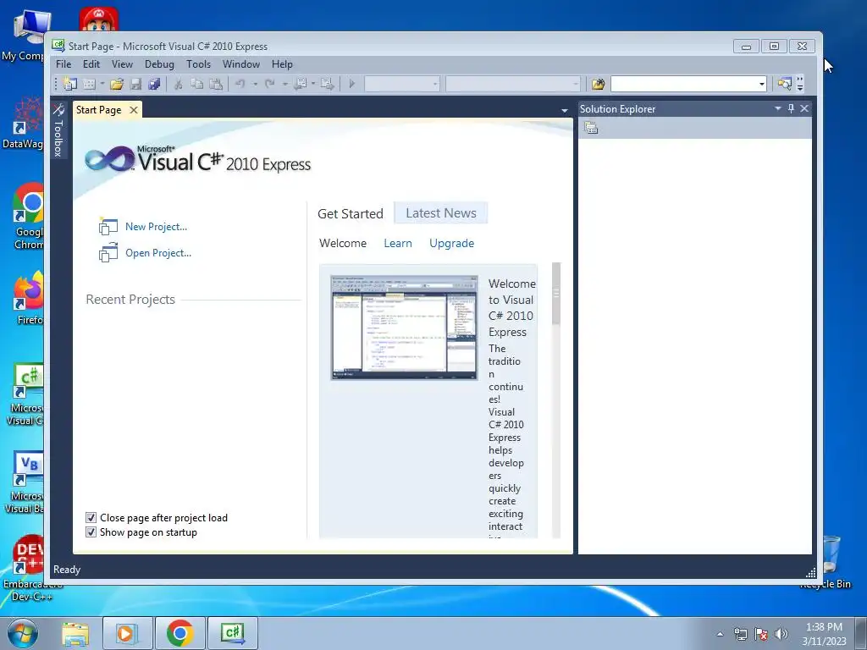Click the Copy toolbar icon
Viewport: 867px width, 650px height.
click(196, 84)
